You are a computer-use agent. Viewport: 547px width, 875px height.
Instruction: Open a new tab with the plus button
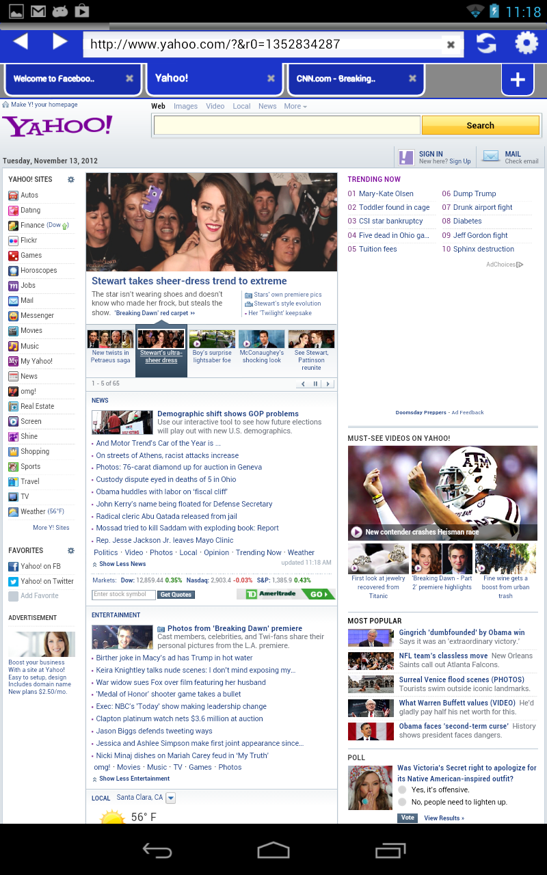[x=518, y=79]
